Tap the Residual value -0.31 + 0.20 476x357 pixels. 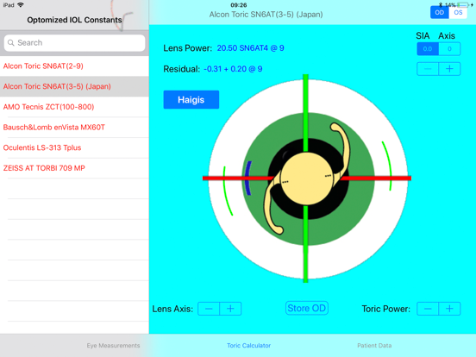pyautogui.click(x=233, y=69)
